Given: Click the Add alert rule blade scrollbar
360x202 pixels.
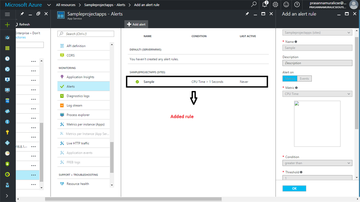Looking at the screenshot, I should tap(356, 83).
